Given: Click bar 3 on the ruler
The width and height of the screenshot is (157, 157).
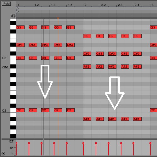Looking at the screenshot, I should pos(153,5).
